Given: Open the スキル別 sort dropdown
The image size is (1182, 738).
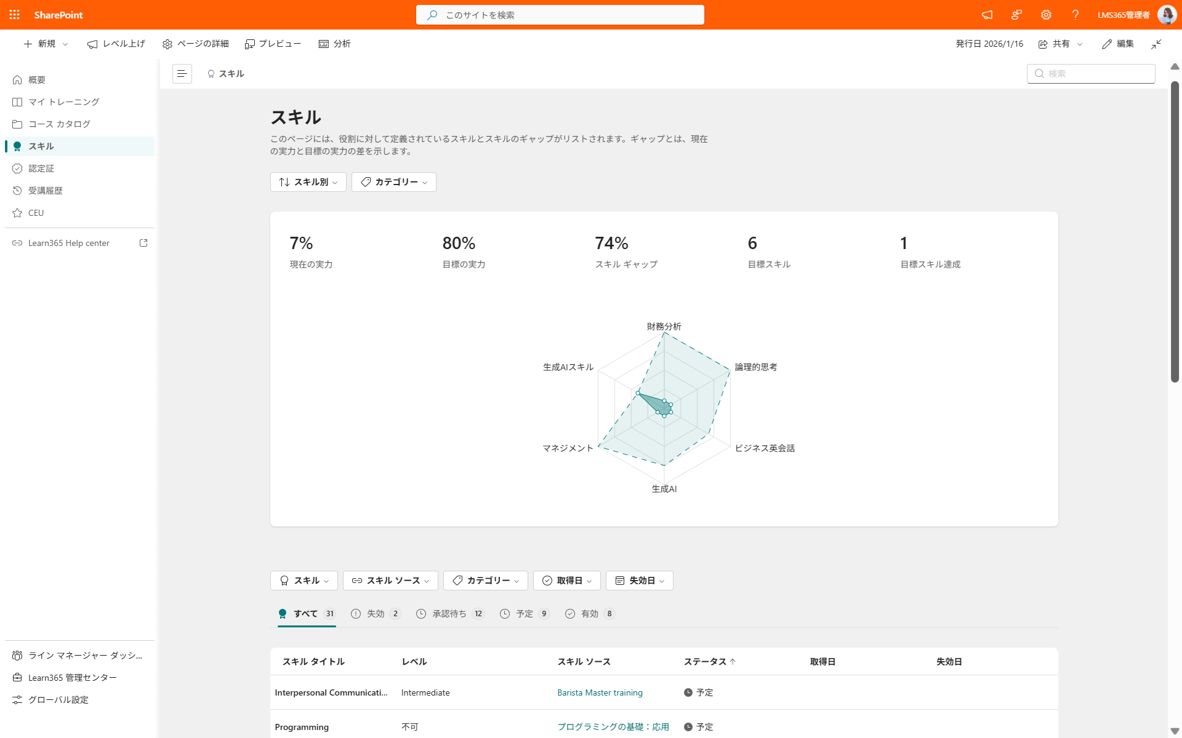Looking at the screenshot, I should point(308,182).
